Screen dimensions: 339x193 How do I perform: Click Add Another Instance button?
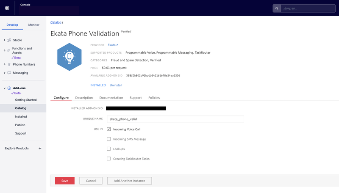point(129,181)
